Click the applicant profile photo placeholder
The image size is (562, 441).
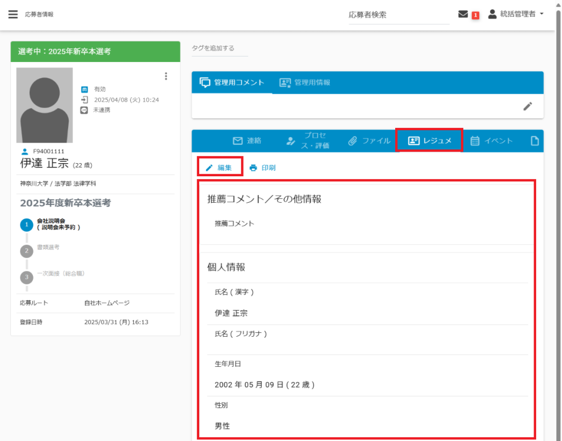[44, 105]
